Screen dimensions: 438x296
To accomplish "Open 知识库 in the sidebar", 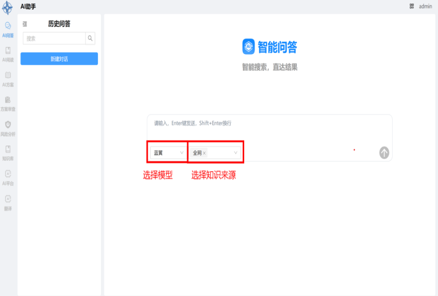I will point(8,152).
